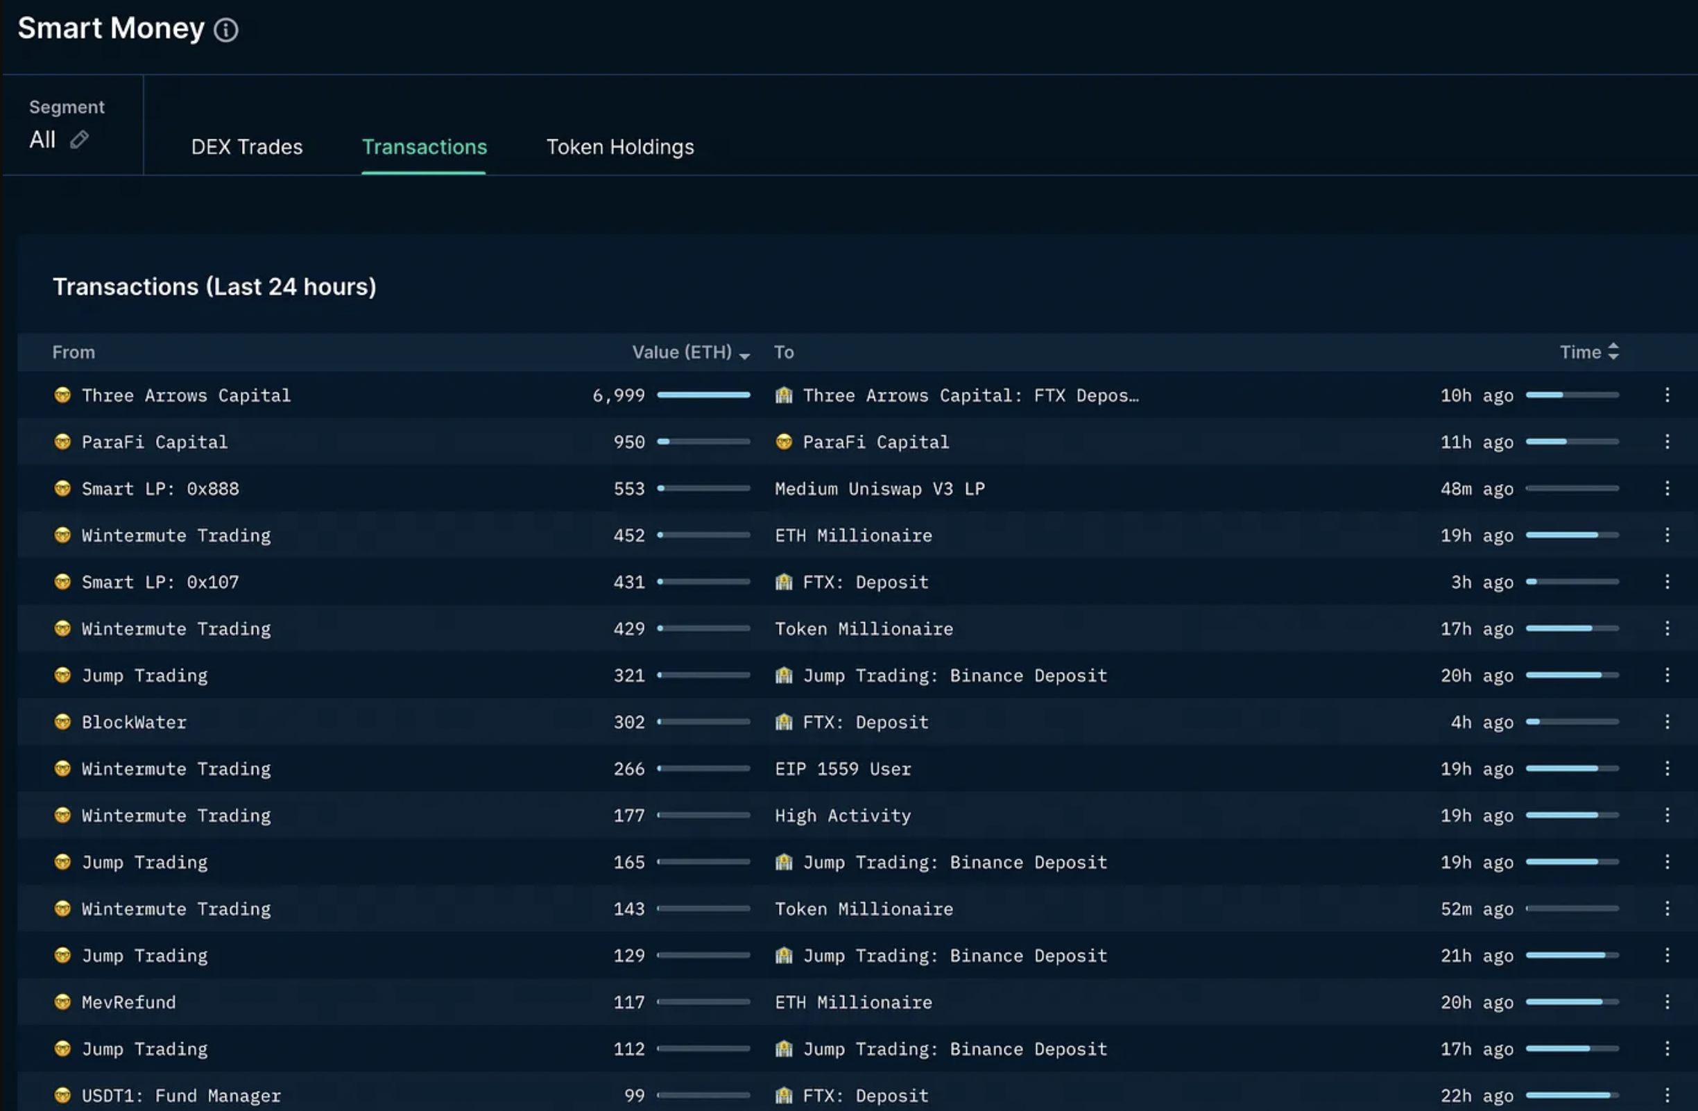Viewport: 1698px width, 1111px height.
Task: Open the ParaFi Capital row kebab menu
Action: (x=1667, y=441)
